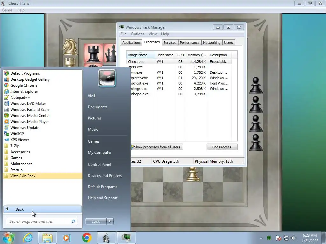Screen dimensions: 326x244
Task: Sort processes by Image Name column
Action: [140, 55]
